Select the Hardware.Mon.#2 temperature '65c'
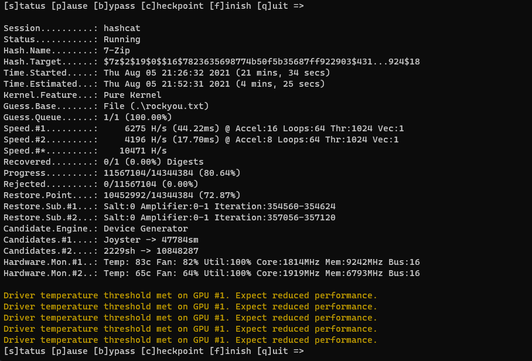The height and width of the screenshot is (361, 532). (x=143, y=274)
